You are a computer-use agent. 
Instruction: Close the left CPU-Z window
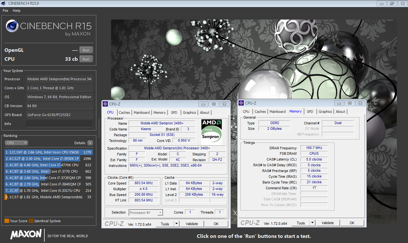coord(225,104)
